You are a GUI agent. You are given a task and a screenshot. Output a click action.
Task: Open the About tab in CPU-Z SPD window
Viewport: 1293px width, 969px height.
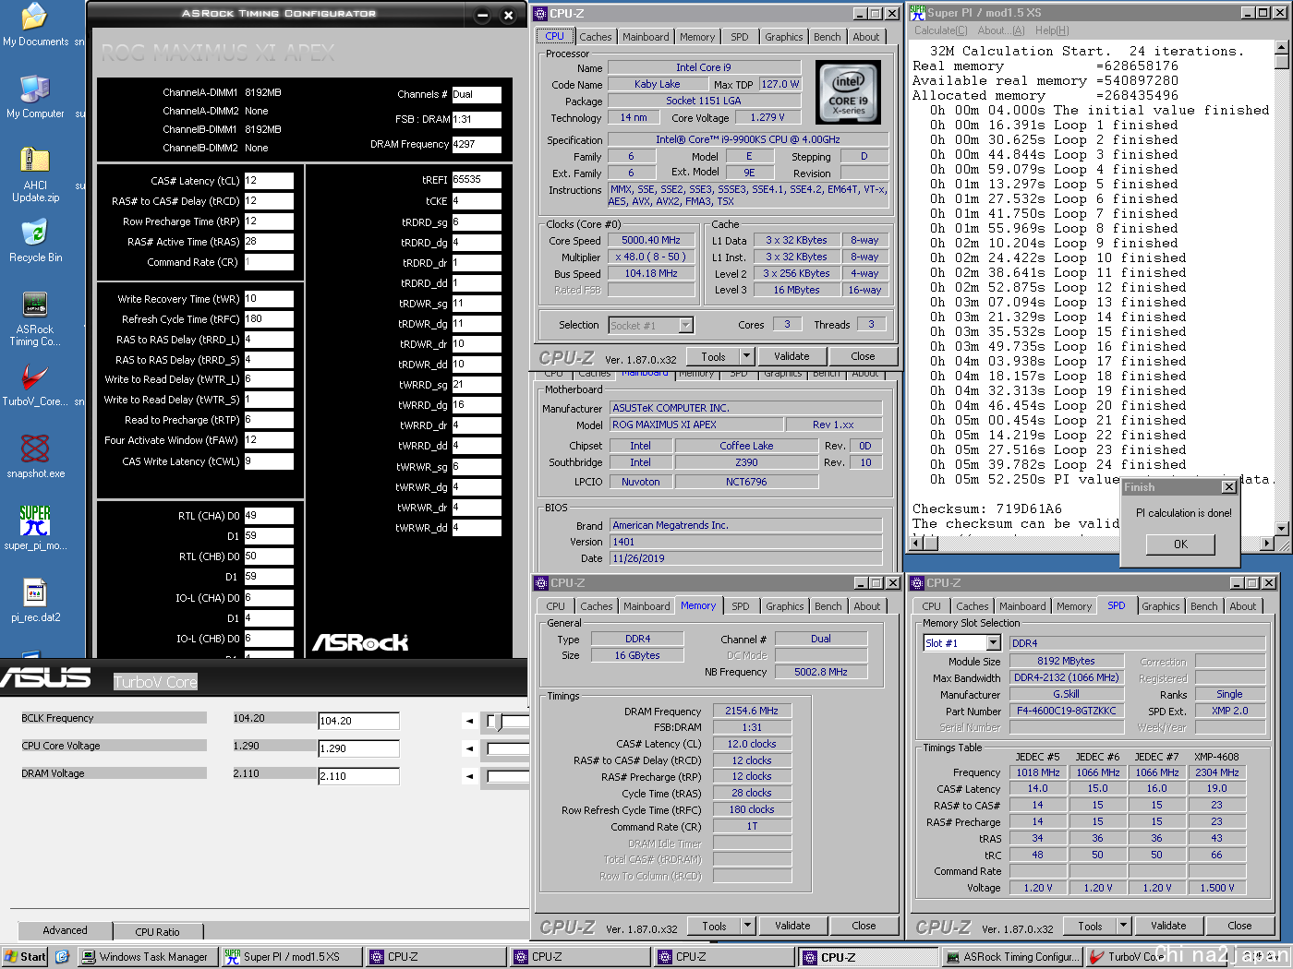(1243, 606)
